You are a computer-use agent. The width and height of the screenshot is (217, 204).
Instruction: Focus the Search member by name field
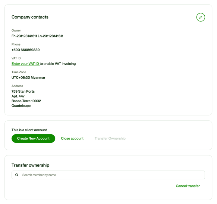coord(112,175)
